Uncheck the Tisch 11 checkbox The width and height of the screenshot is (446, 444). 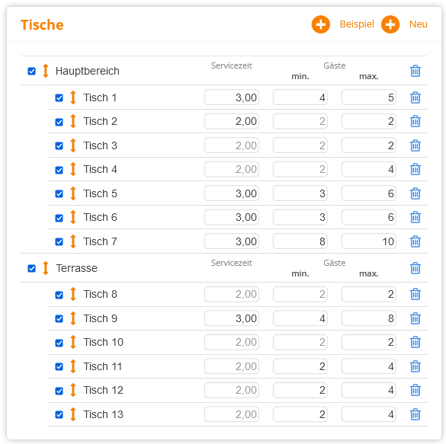point(59,367)
